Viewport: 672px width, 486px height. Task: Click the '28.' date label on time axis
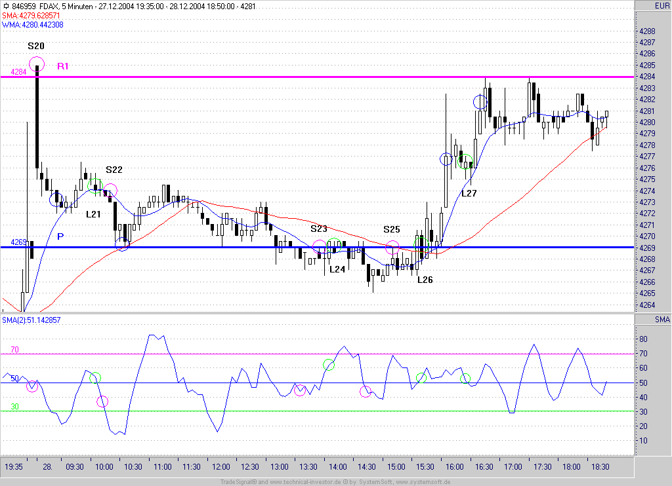(47, 467)
